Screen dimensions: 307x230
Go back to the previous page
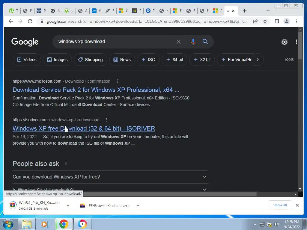[x=11, y=21]
